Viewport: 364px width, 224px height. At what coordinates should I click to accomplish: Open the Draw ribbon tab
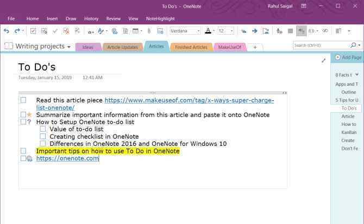[x=71, y=19]
